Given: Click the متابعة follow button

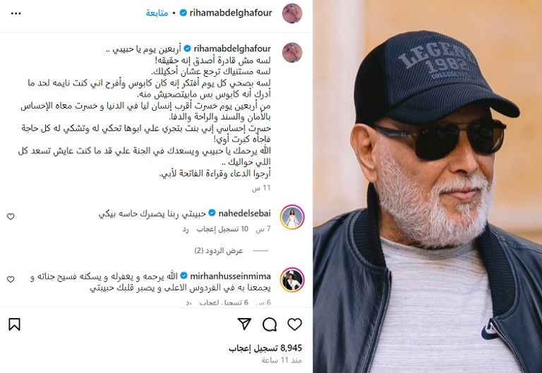Looking at the screenshot, I should tap(157, 13).
